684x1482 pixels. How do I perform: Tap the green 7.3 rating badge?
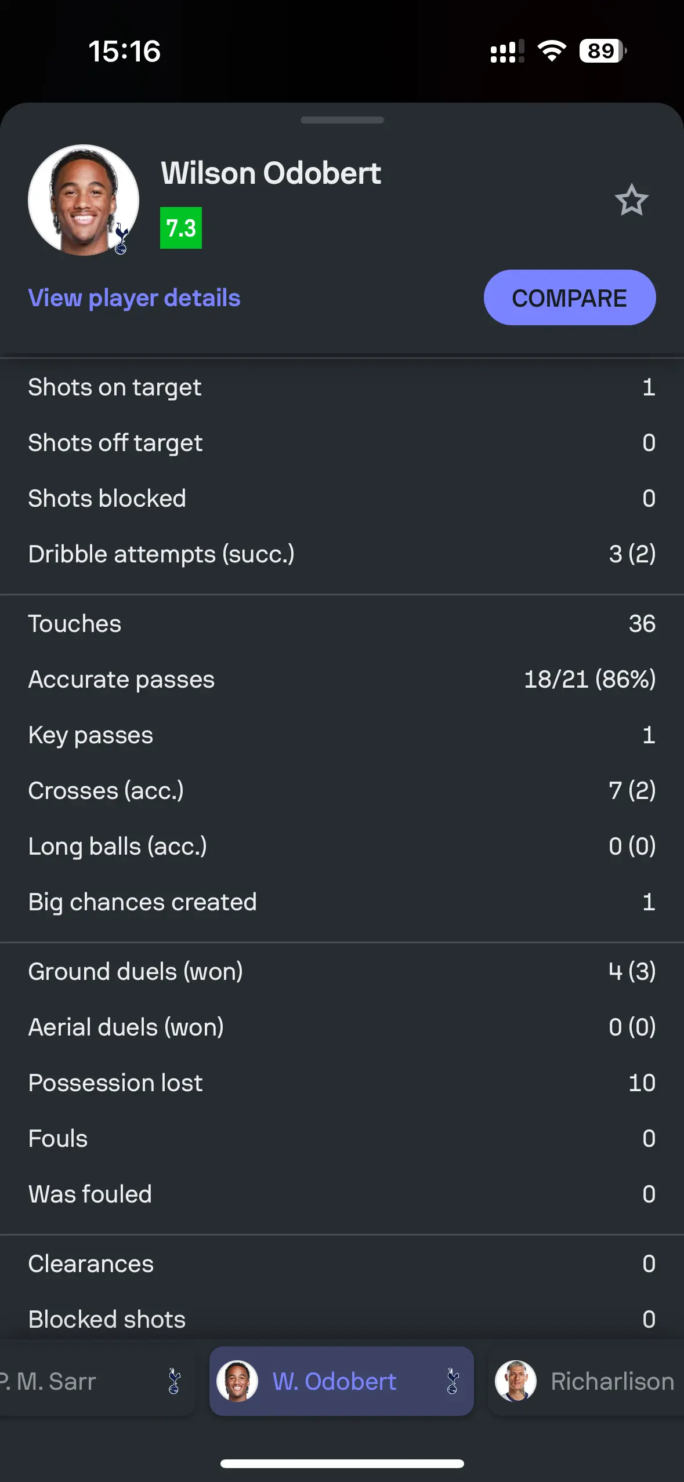click(x=180, y=228)
